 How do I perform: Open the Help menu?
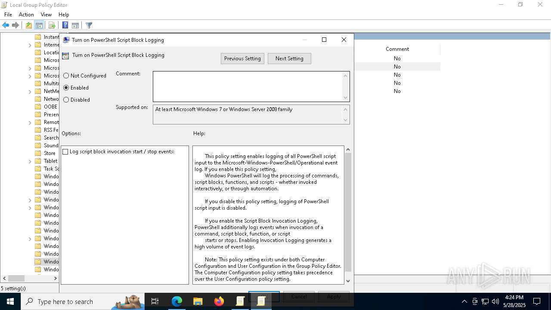point(64,15)
